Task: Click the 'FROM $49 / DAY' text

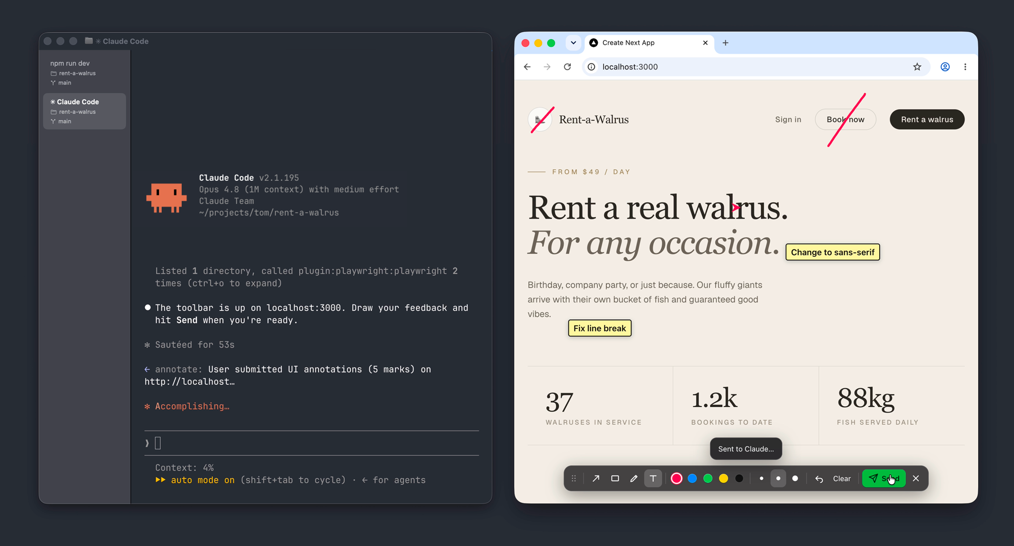Action: click(591, 172)
